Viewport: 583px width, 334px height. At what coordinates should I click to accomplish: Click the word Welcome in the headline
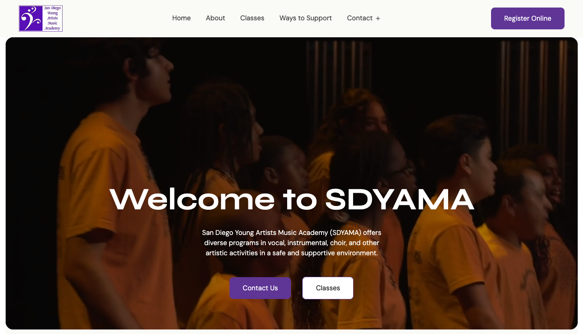(x=192, y=199)
